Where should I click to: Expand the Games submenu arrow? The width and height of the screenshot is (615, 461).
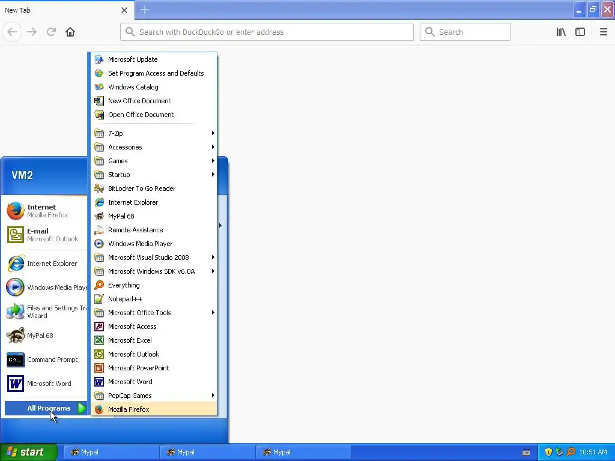(213, 161)
